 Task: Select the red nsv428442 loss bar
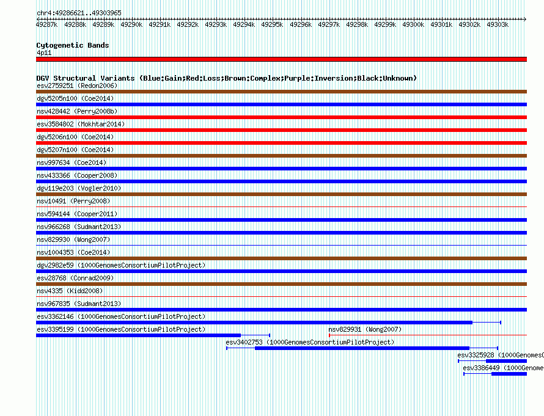tap(281, 117)
